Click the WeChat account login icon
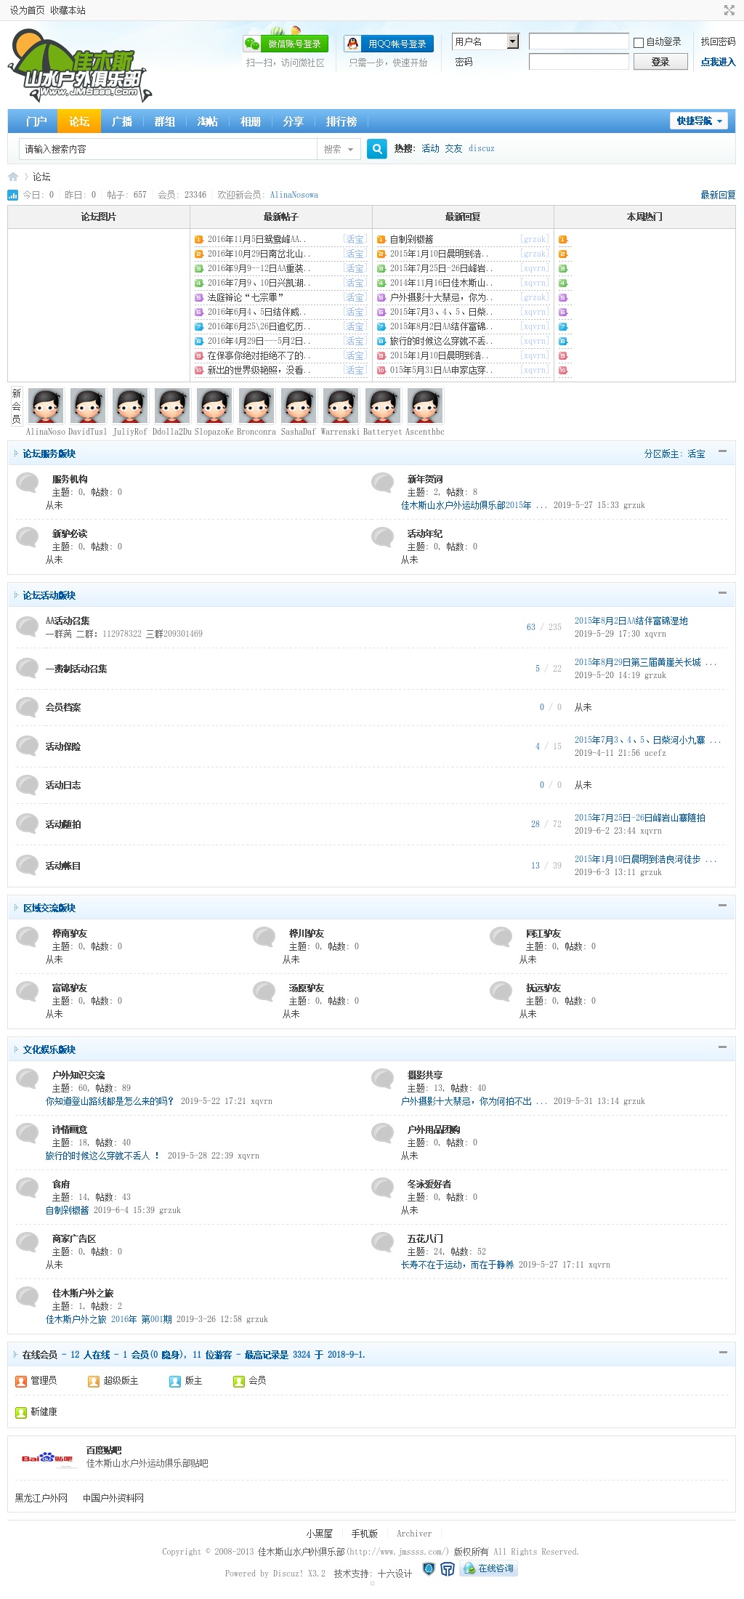The width and height of the screenshot is (744, 1599). click(x=252, y=44)
